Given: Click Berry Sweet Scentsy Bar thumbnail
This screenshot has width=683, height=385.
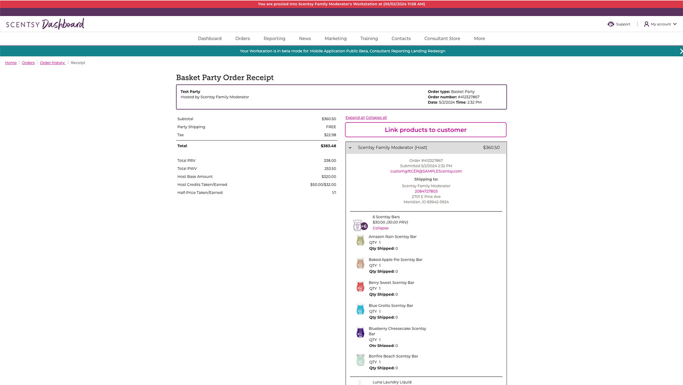Looking at the screenshot, I should point(360,286).
